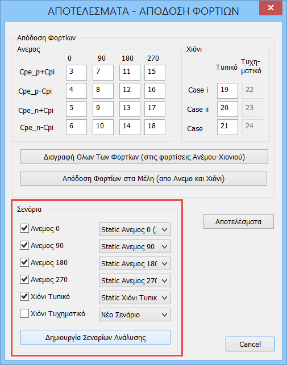
Task: Click the wind field containing 8
Action: (103, 91)
